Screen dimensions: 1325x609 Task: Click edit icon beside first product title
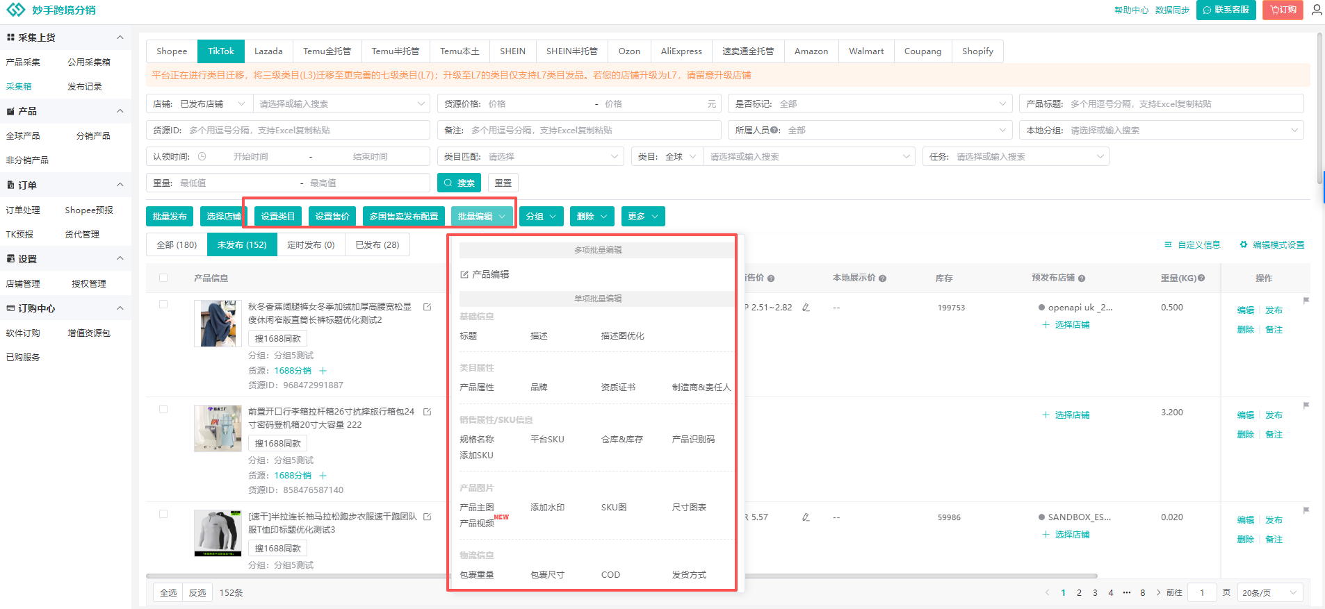pos(428,307)
